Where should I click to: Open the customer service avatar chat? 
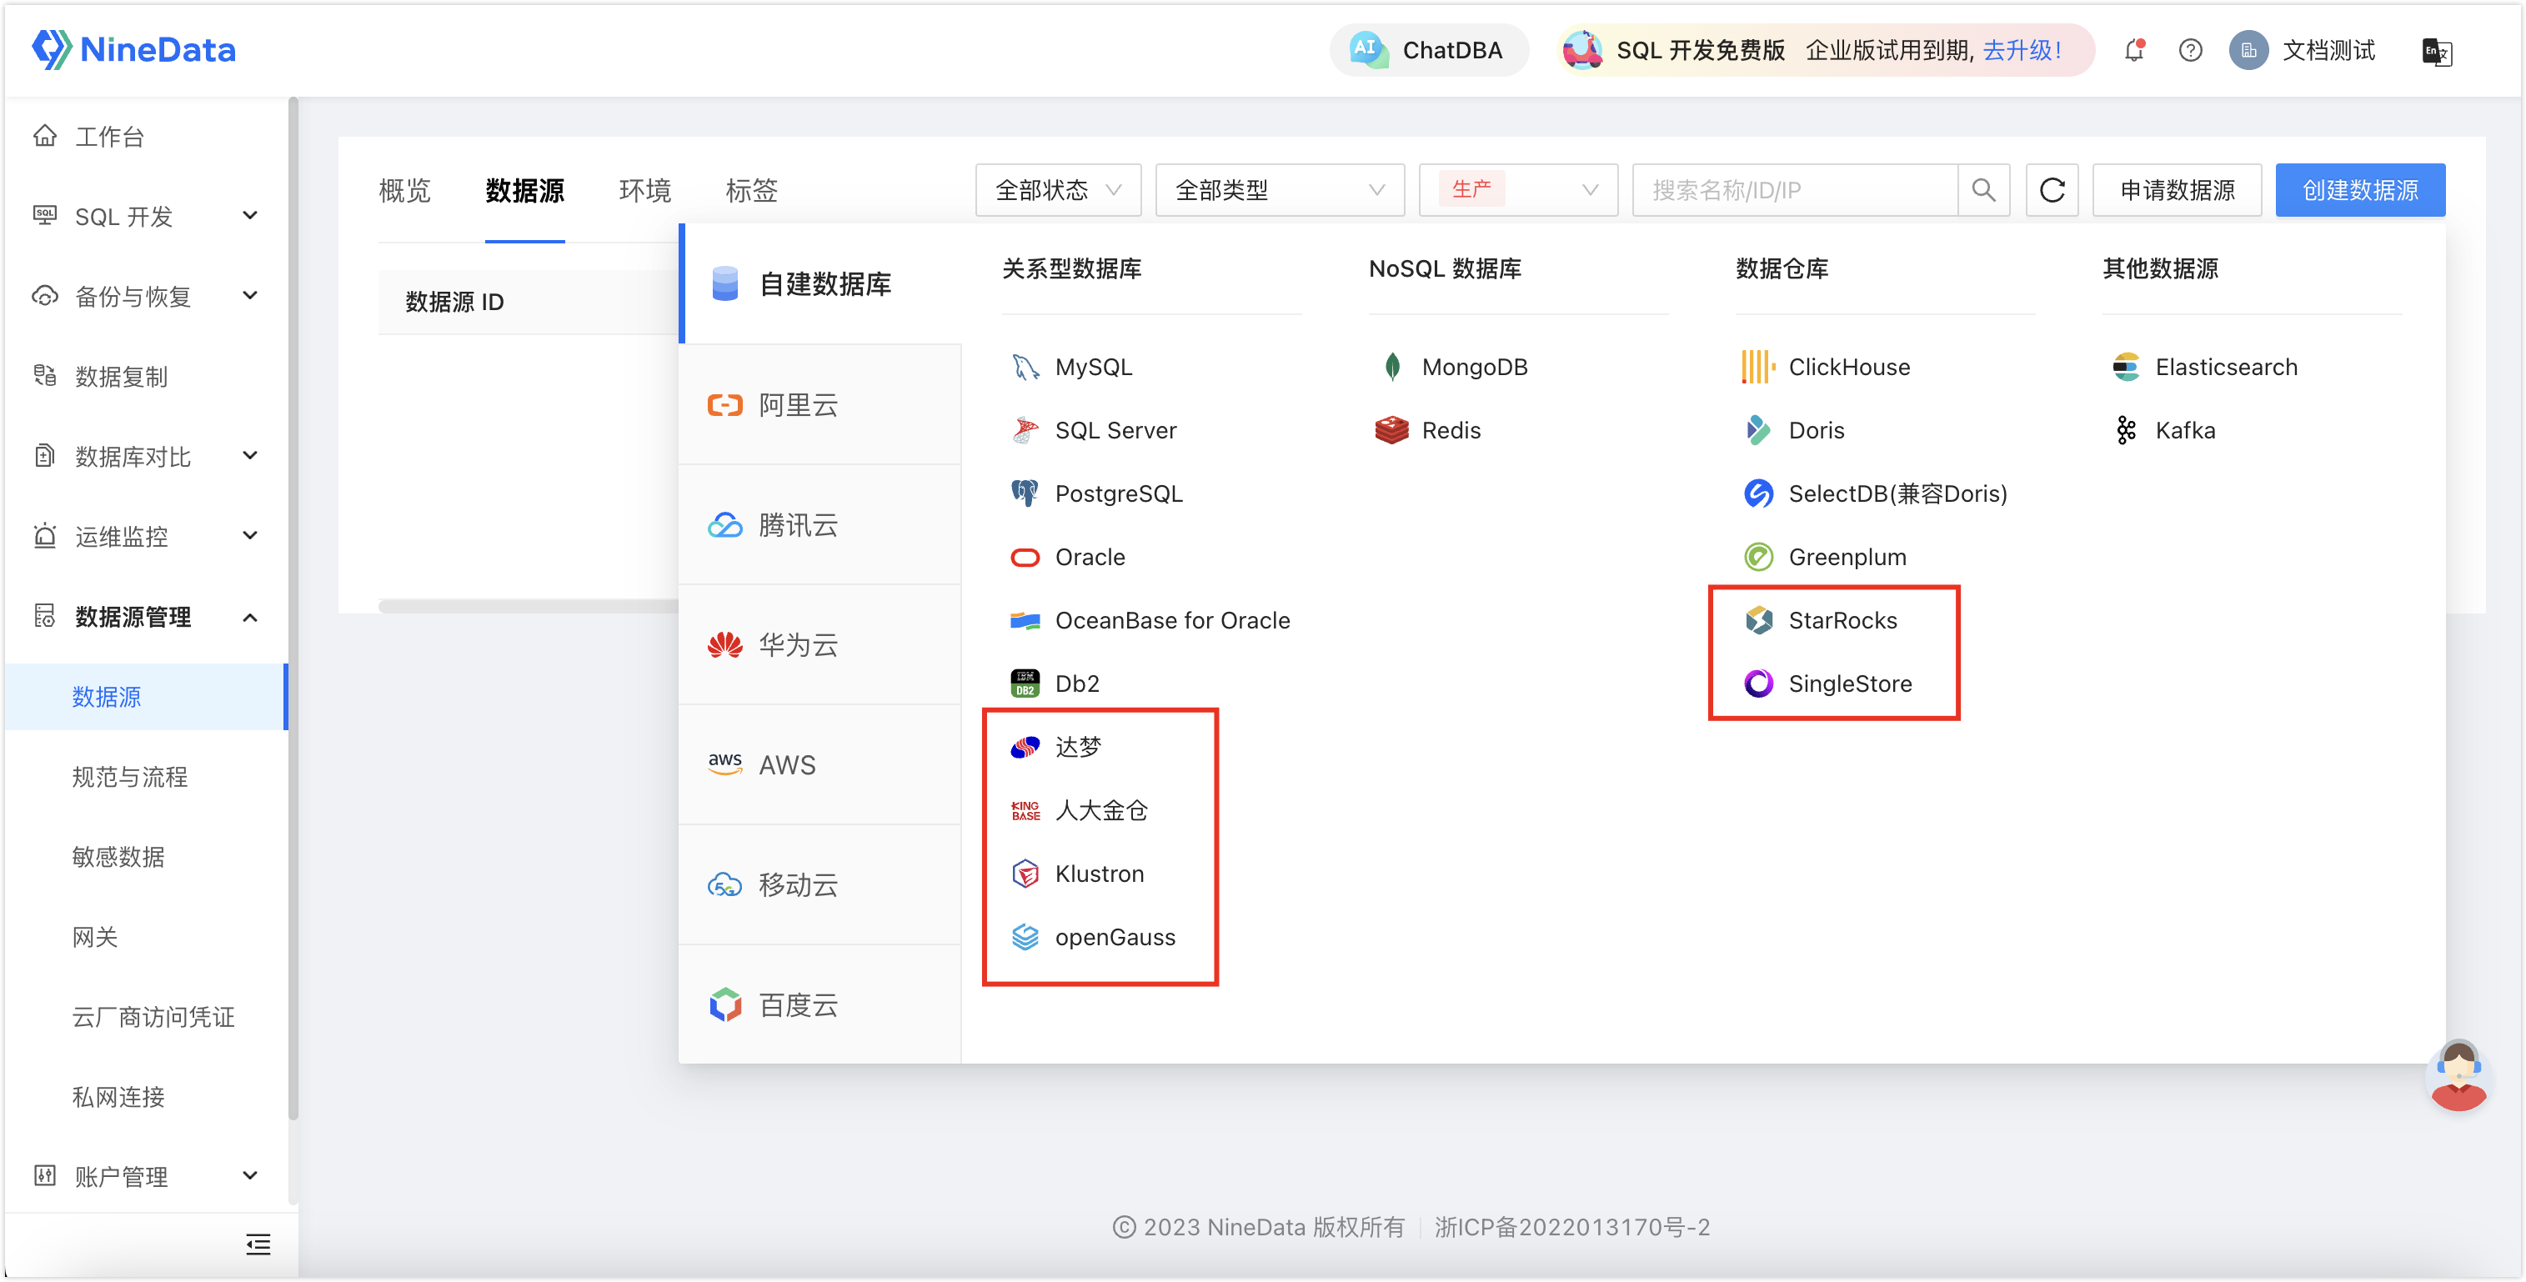[x=2458, y=1076]
